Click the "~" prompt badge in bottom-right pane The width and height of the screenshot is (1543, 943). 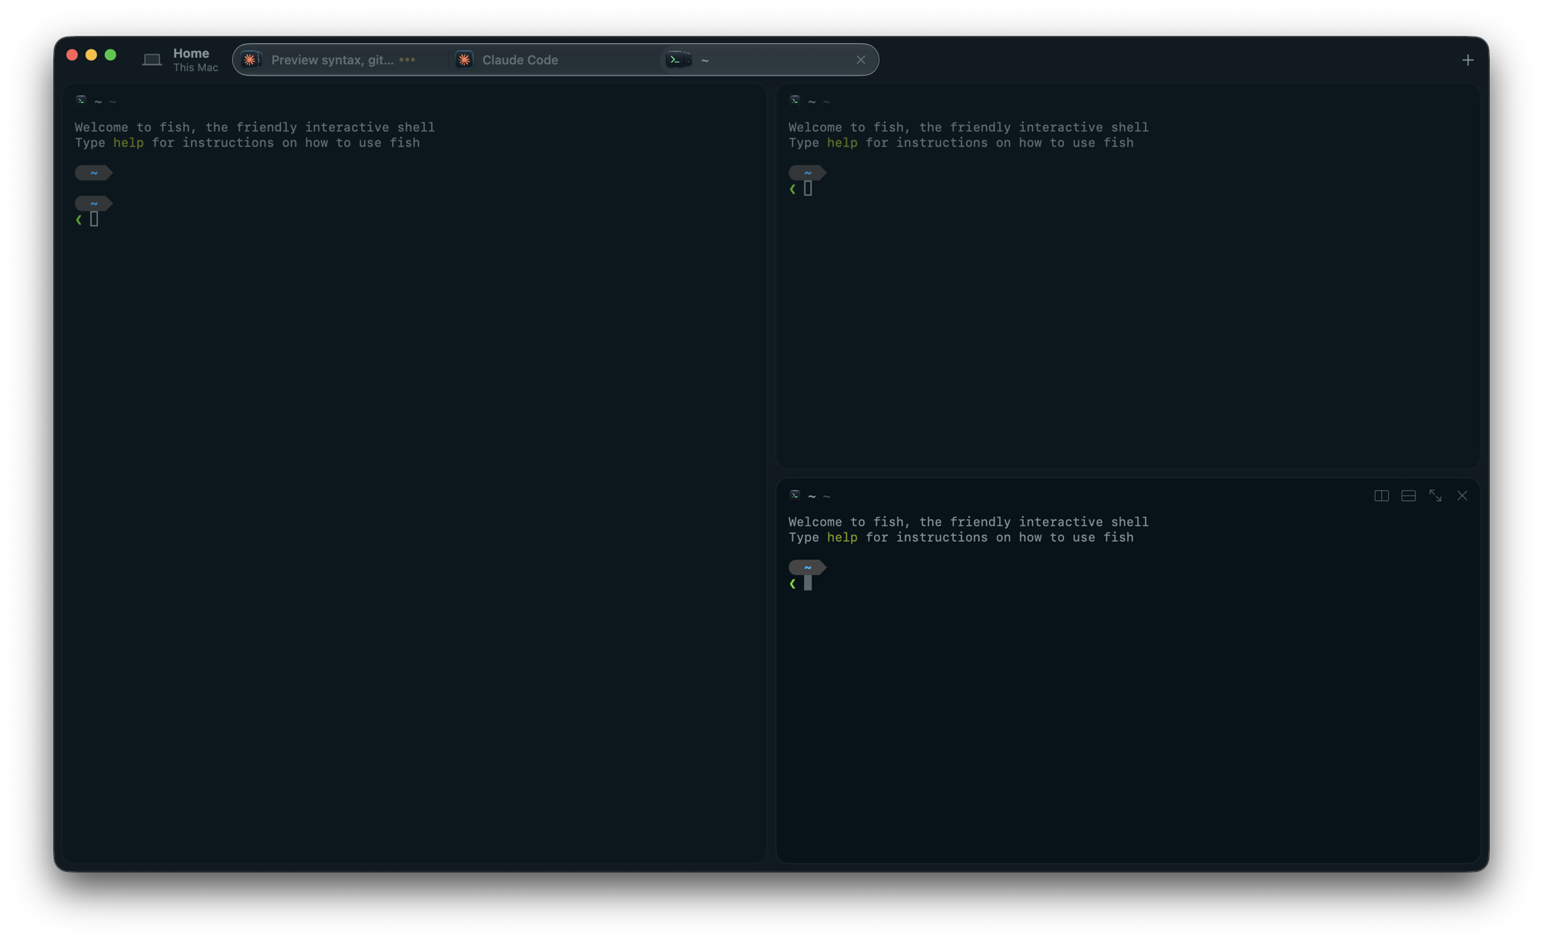click(807, 568)
